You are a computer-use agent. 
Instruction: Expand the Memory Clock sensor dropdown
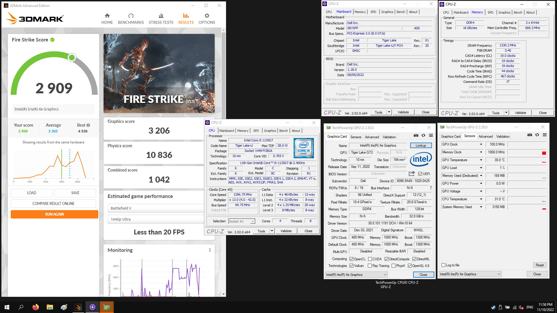pos(481,152)
